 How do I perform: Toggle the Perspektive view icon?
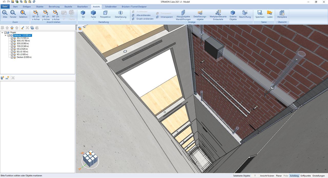click(105, 13)
